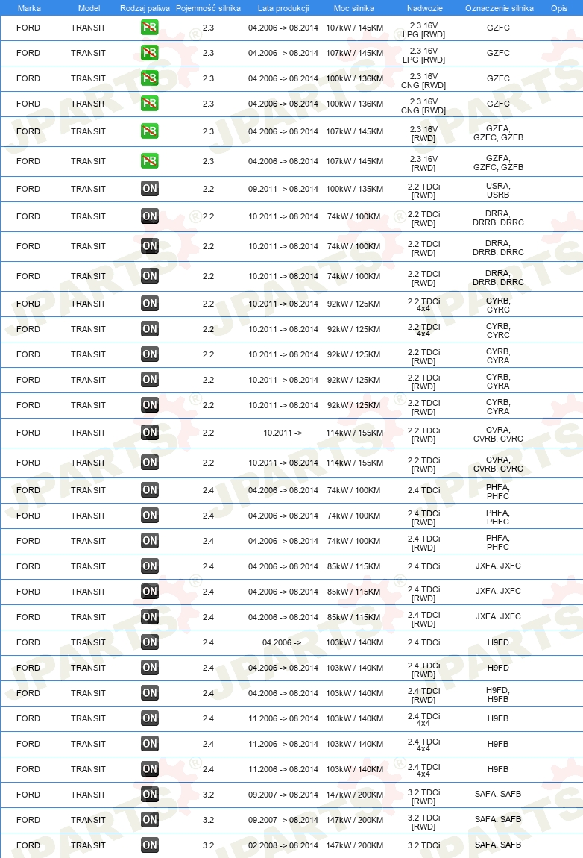The width and height of the screenshot is (583, 858).
Task: Select the open-ended date 04.2006 ->
Action: point(282,642)
